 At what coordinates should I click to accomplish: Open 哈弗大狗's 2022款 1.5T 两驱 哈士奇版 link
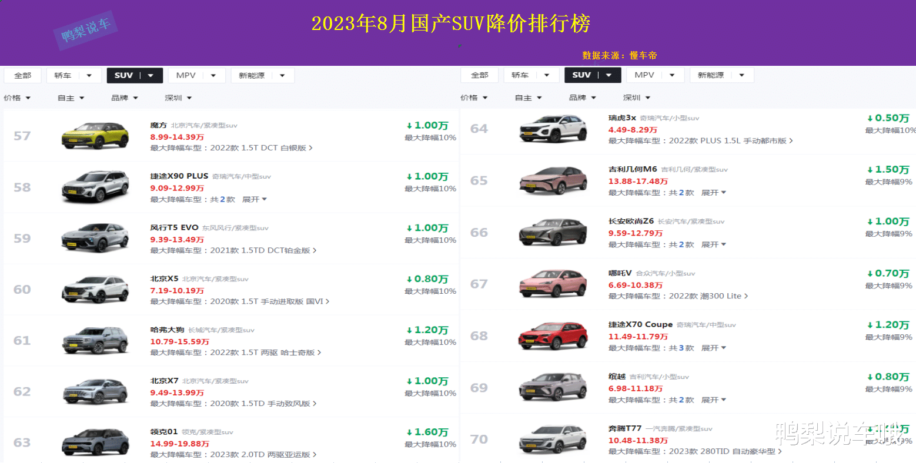tap(265, 353)
